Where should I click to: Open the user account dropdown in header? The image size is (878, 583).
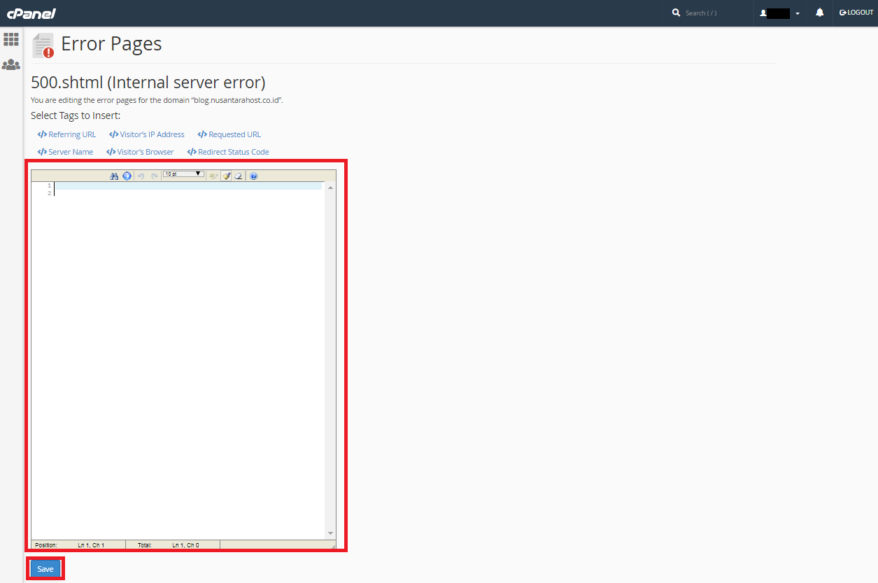(779, 13)
